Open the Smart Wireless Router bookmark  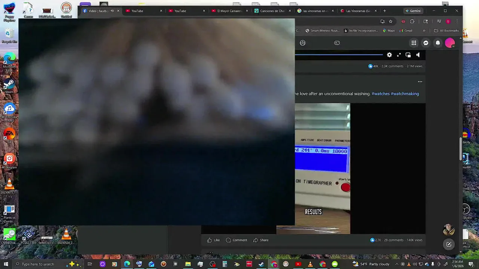(x=323, y=31)
